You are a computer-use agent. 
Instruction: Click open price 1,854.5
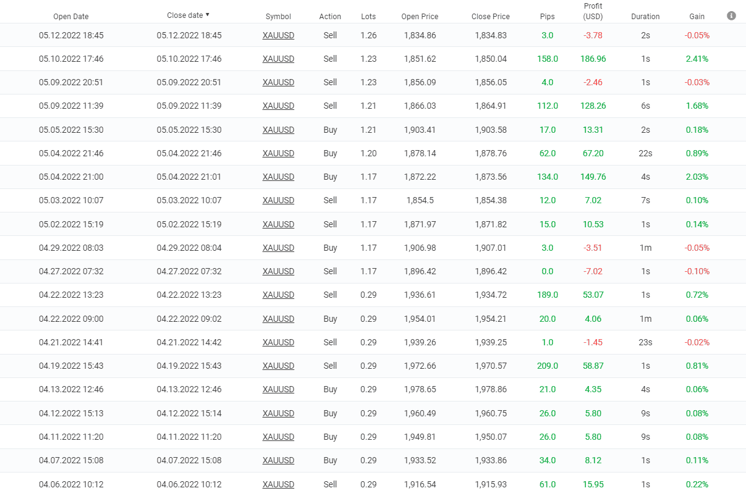420,200
